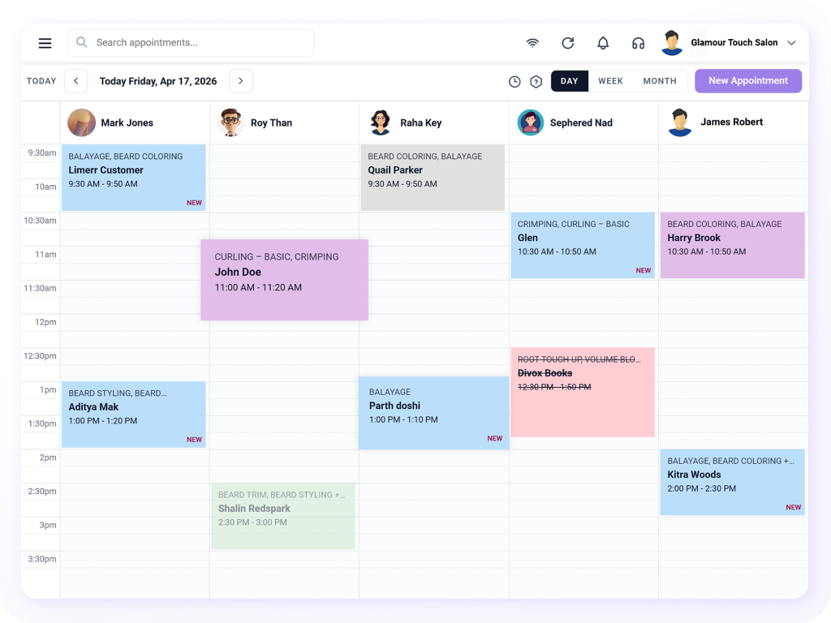The image size is (831, 623).
Task: Jump to TODAY
Action: (41, 81)
